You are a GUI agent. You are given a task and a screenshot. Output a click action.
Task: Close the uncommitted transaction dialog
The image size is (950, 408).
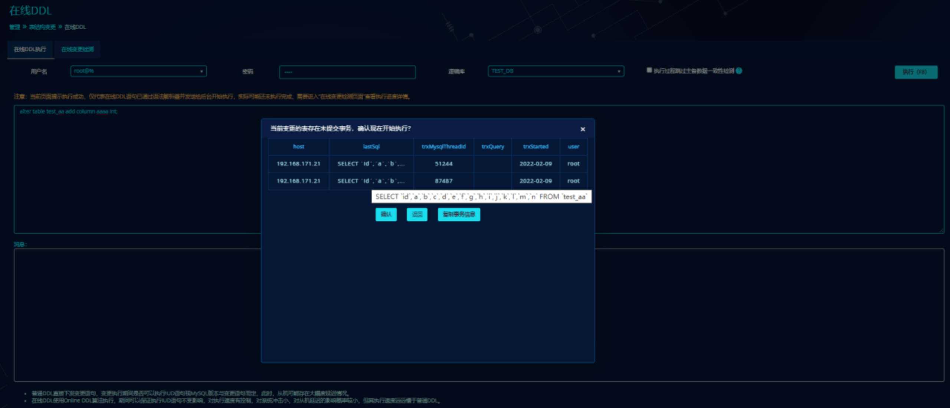click(583, 129)
